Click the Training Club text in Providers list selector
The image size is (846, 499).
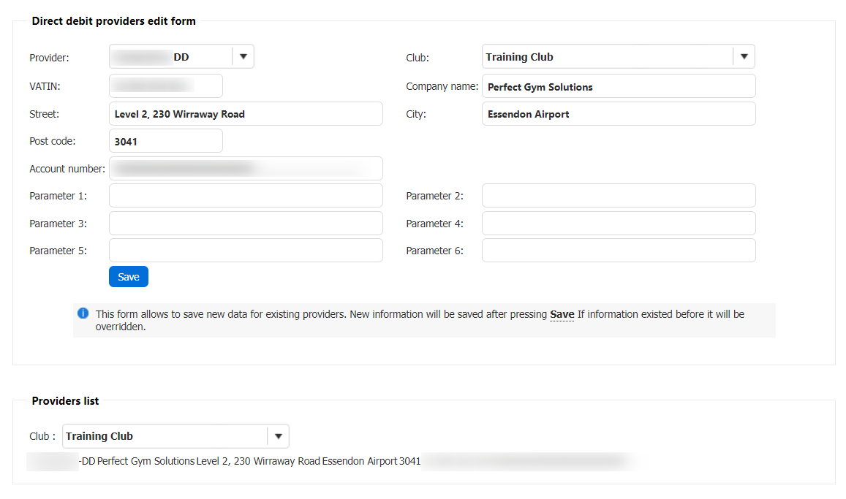[x=99, y=436]
